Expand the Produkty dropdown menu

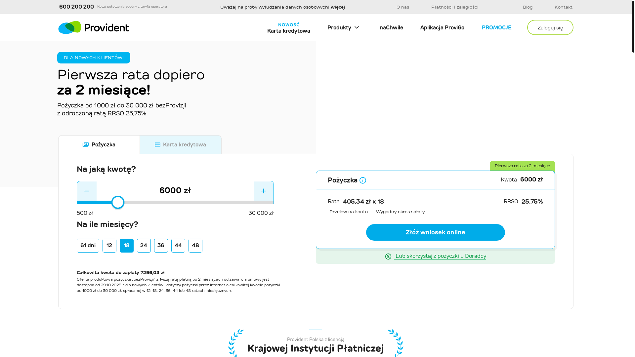click(343, 28)
